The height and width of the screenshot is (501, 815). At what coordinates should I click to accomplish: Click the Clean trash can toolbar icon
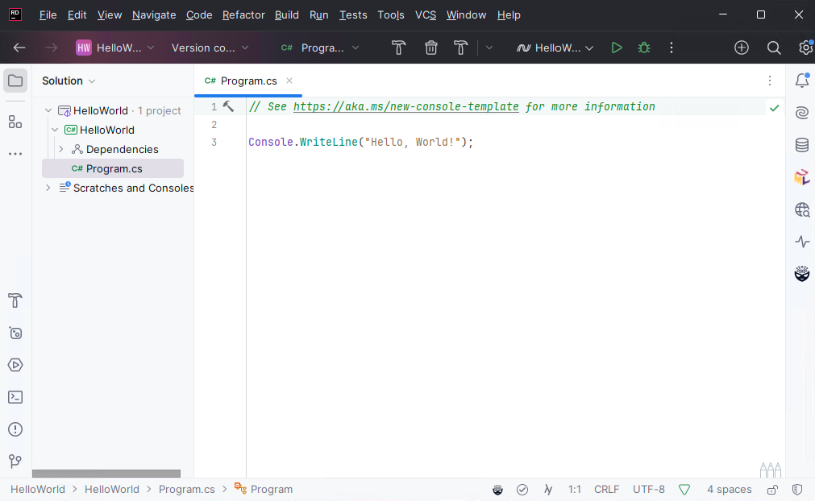(x=431, y=48)
